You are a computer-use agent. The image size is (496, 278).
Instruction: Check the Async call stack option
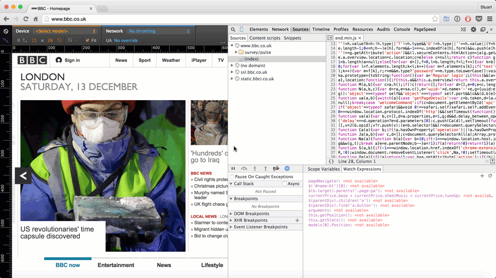click(285, 184)
